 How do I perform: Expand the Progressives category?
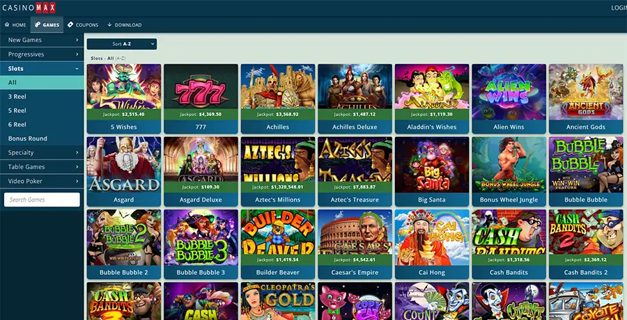pos(42,54)
